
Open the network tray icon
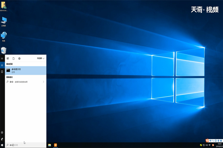pos(204,145)
